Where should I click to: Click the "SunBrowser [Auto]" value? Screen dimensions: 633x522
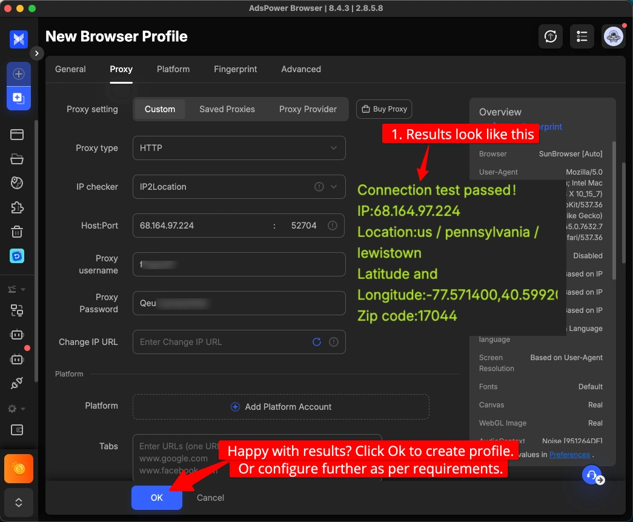point(571,154)
